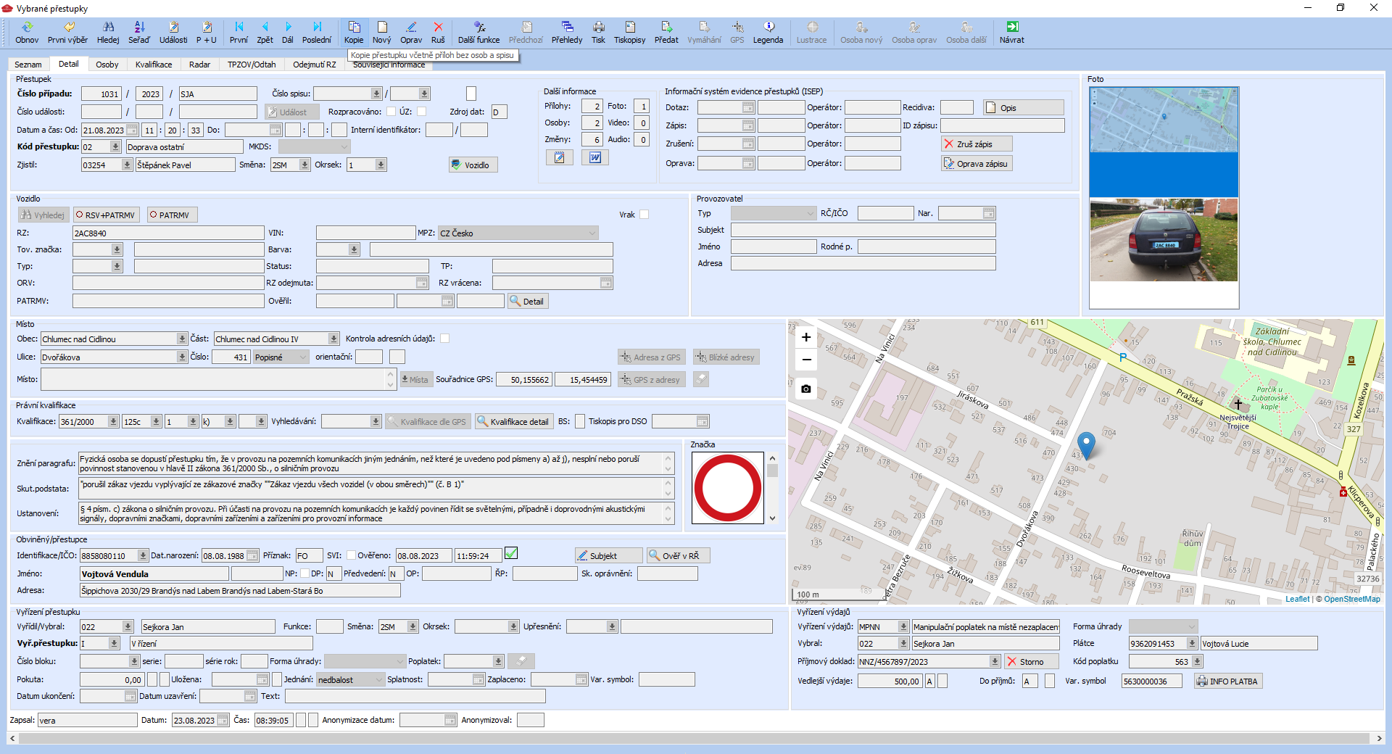Toggle the SVI checkbox

coord(351,555)
